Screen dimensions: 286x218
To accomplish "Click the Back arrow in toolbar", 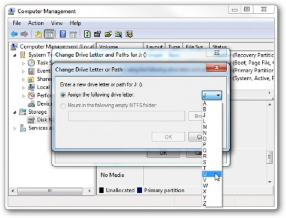I will (x=14, y=34).
